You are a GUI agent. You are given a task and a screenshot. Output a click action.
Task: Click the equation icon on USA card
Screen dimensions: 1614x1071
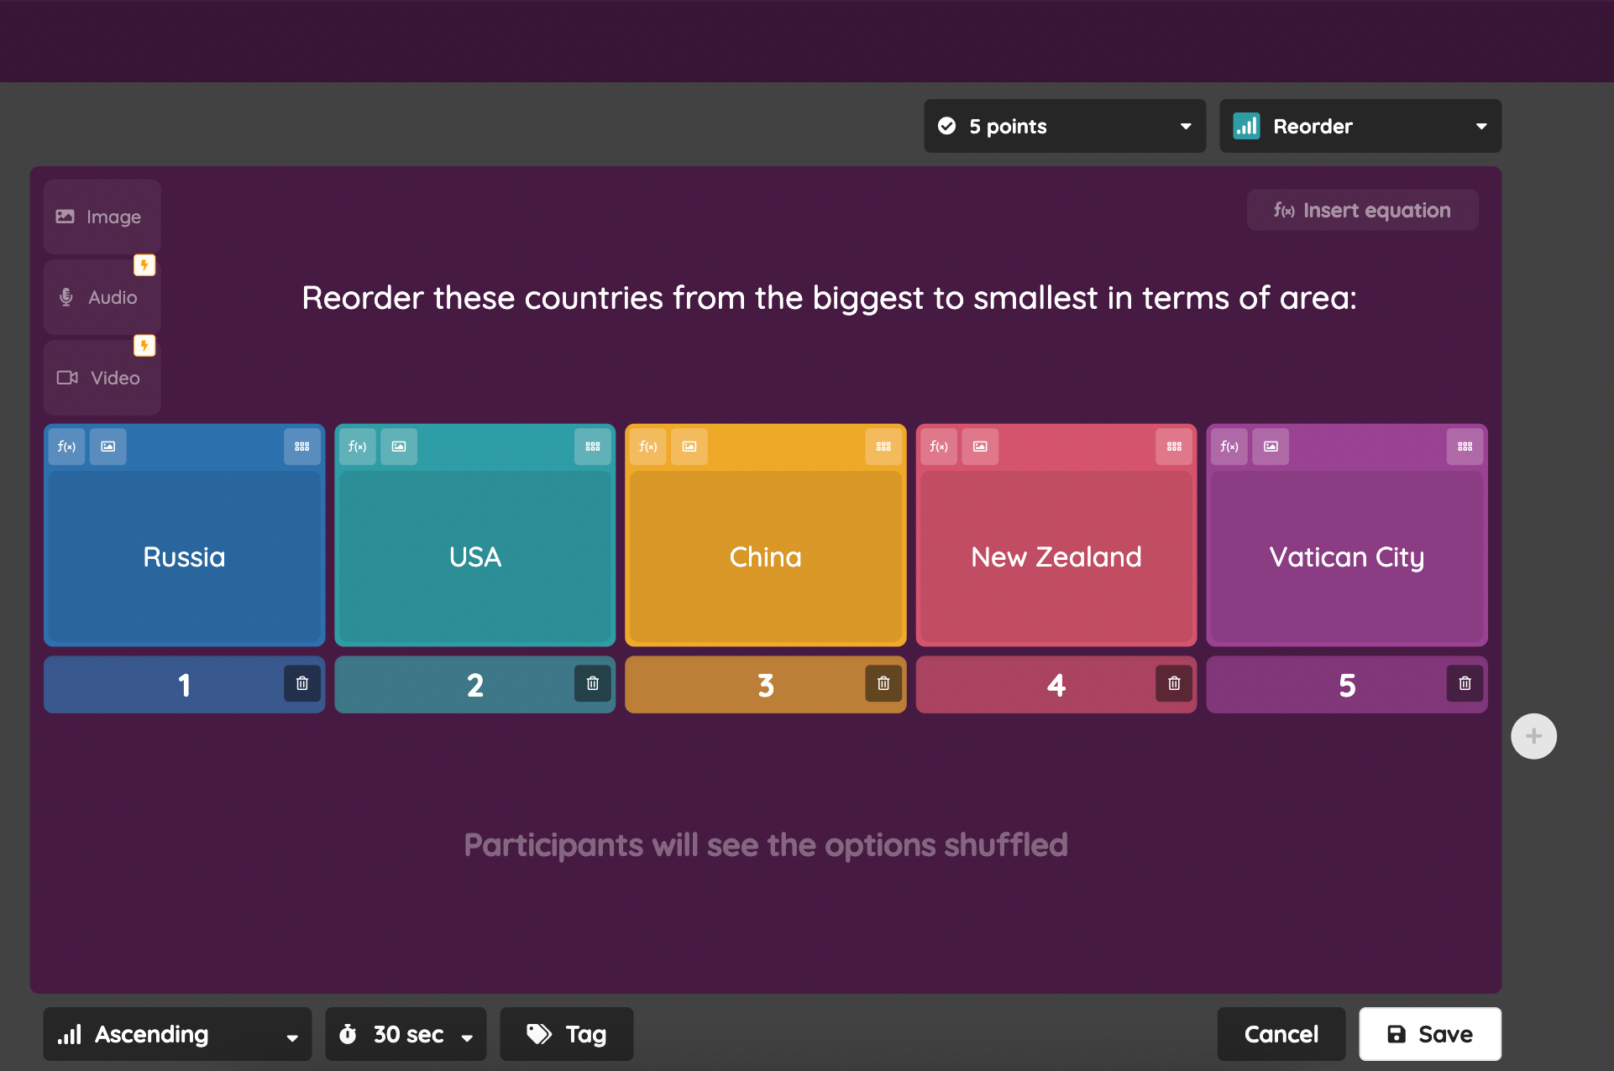click(357, 447)
